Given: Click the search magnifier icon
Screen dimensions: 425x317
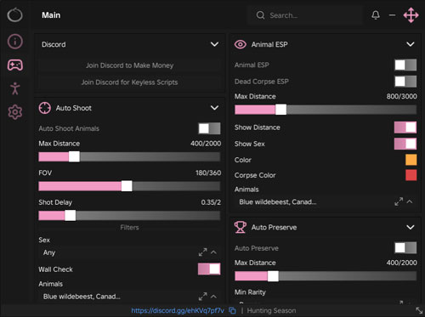Looking at the screenshot, I should click(x=260, y=15).
